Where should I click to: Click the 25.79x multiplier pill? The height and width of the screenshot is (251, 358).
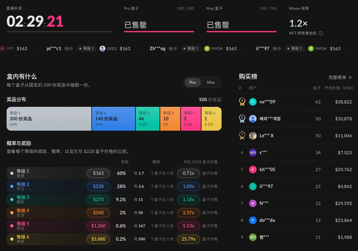pos(189,239)
